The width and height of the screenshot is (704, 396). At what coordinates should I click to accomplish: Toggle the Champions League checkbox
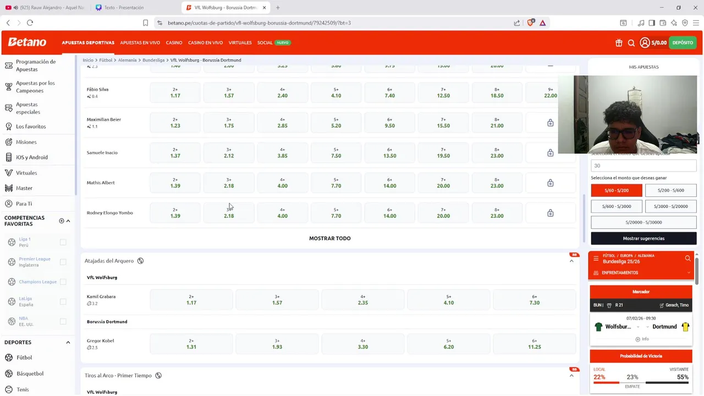63,282
